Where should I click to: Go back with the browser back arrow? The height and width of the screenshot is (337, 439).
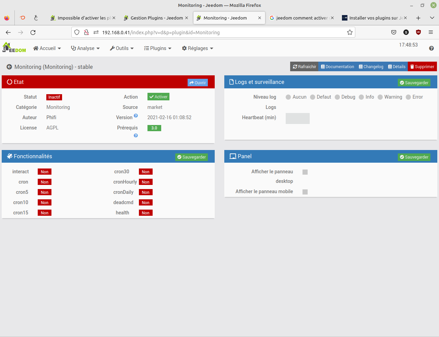click(x=8, y=32)
